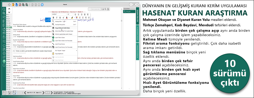Expand Kes / Kopyala / Yapıştır submenu

click(65, 51)
